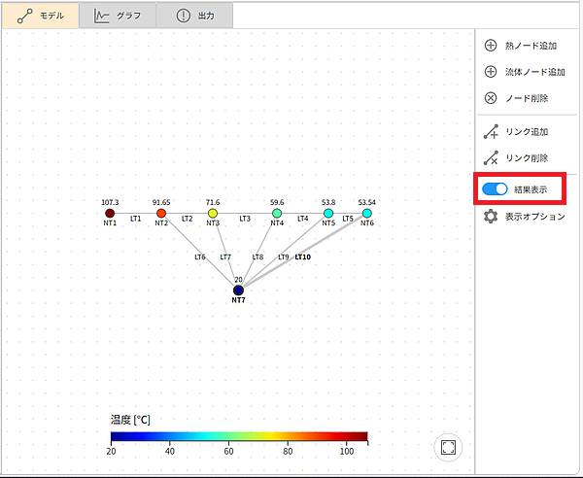
Task: Open the 出力 tab
Action: (195, 16)
